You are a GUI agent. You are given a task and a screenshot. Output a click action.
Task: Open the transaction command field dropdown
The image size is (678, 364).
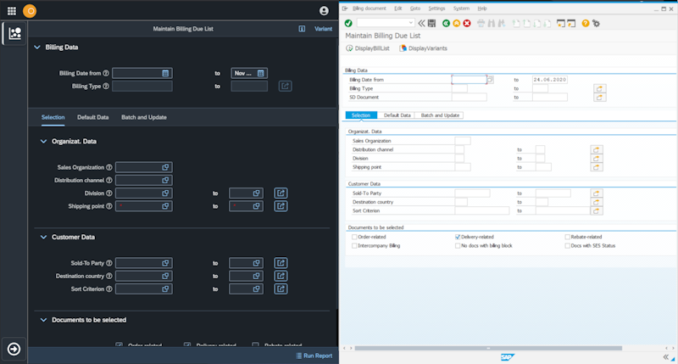coord(411,23)
